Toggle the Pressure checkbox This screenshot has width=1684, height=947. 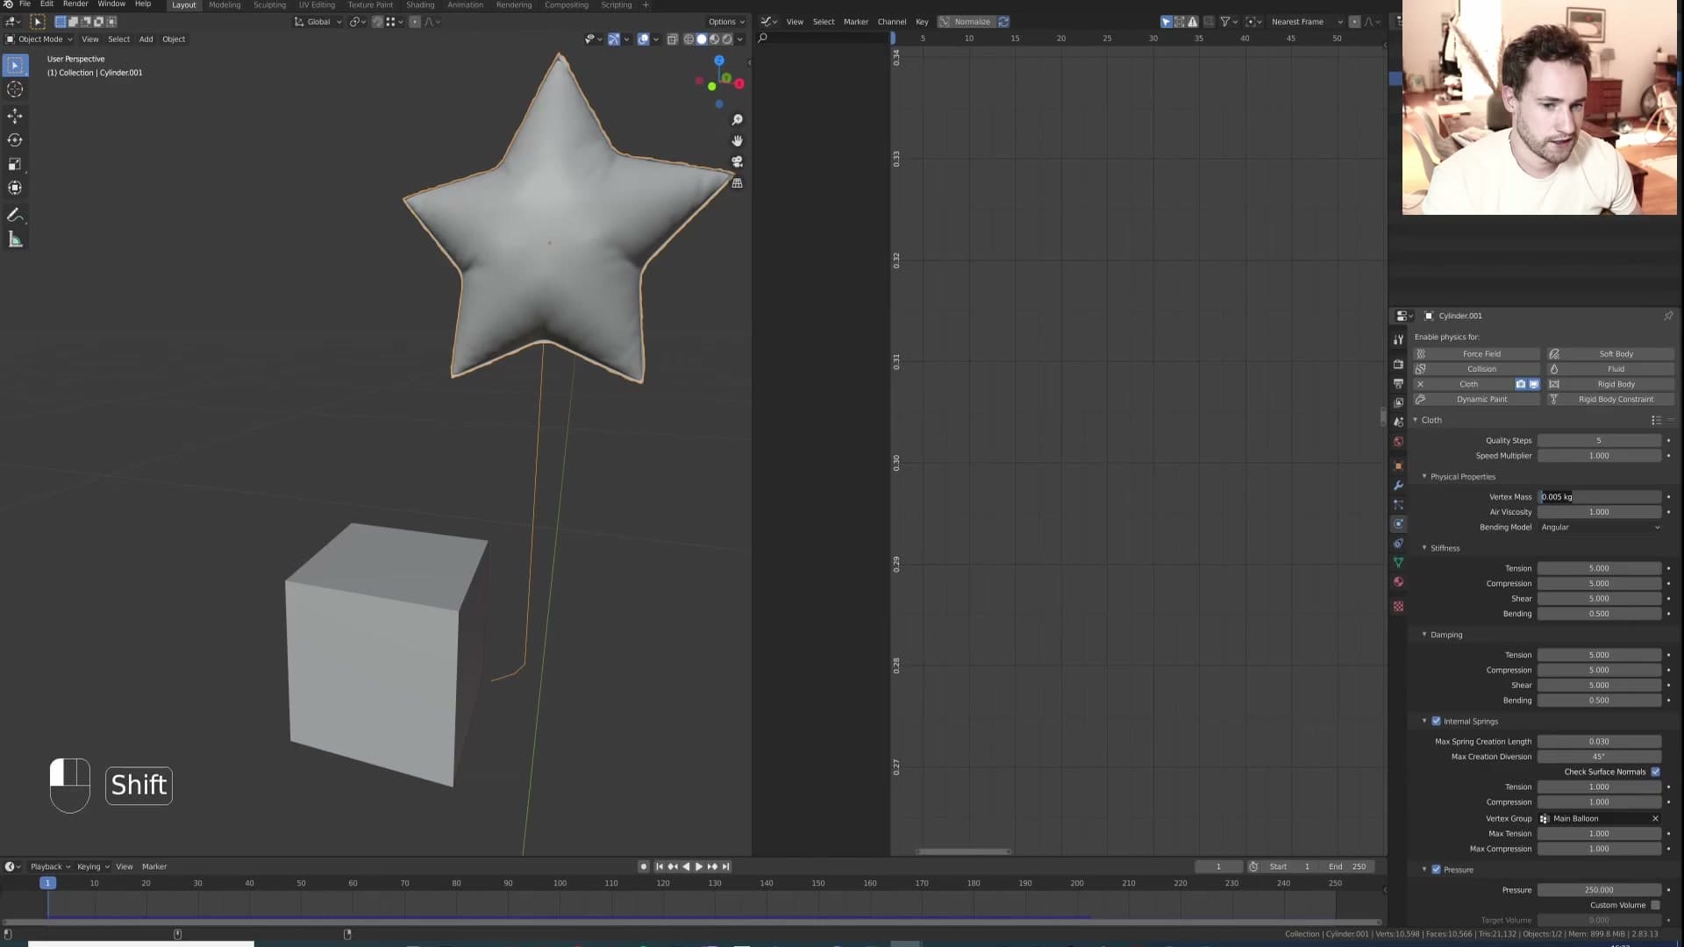[1436, 870]
